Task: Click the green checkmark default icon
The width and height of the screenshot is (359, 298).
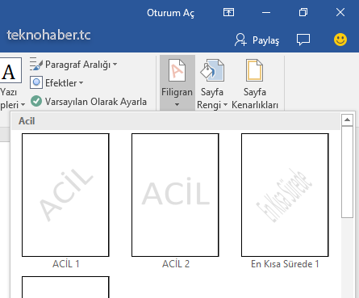Action: [x=36, y=101]
